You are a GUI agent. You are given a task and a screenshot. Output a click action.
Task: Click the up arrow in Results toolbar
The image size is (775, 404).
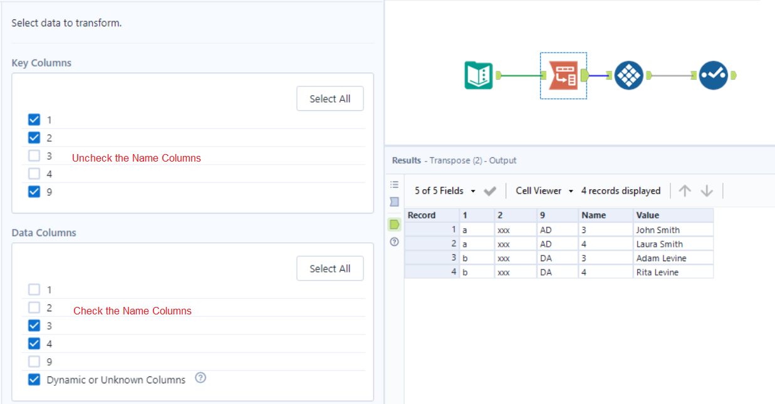coord(685,191)
